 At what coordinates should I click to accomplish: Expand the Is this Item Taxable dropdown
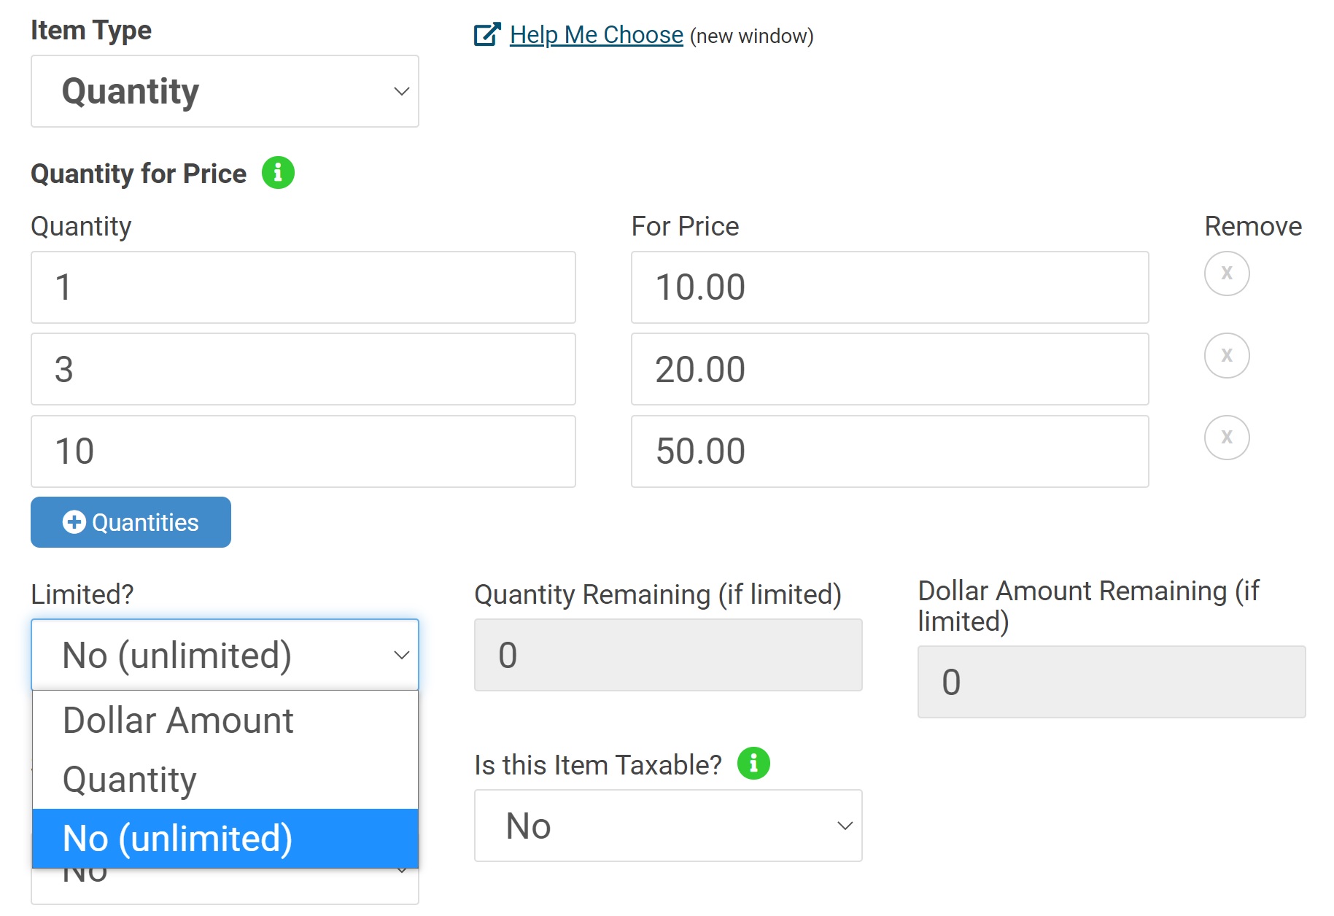(667, 826)
